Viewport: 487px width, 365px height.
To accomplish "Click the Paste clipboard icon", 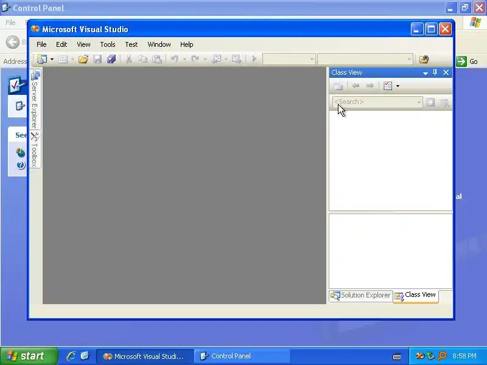I will [x=157, y=59].
